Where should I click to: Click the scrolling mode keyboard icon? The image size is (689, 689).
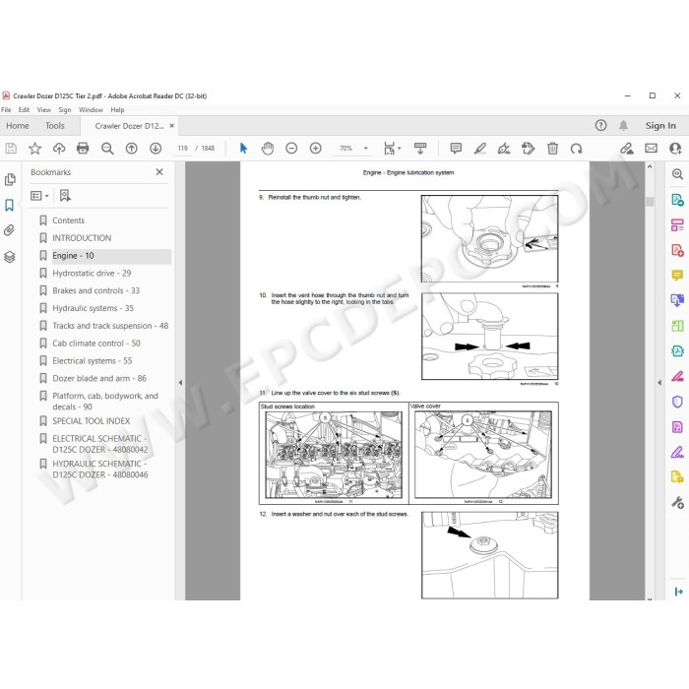click(420, 149)
